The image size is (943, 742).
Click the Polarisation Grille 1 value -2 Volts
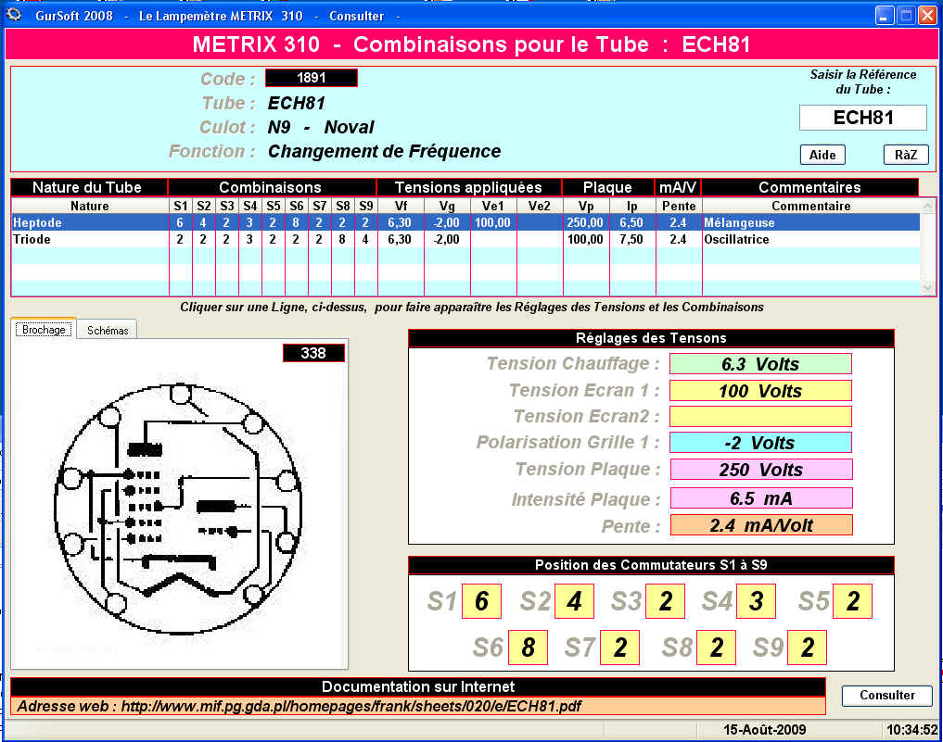point(760,443)
